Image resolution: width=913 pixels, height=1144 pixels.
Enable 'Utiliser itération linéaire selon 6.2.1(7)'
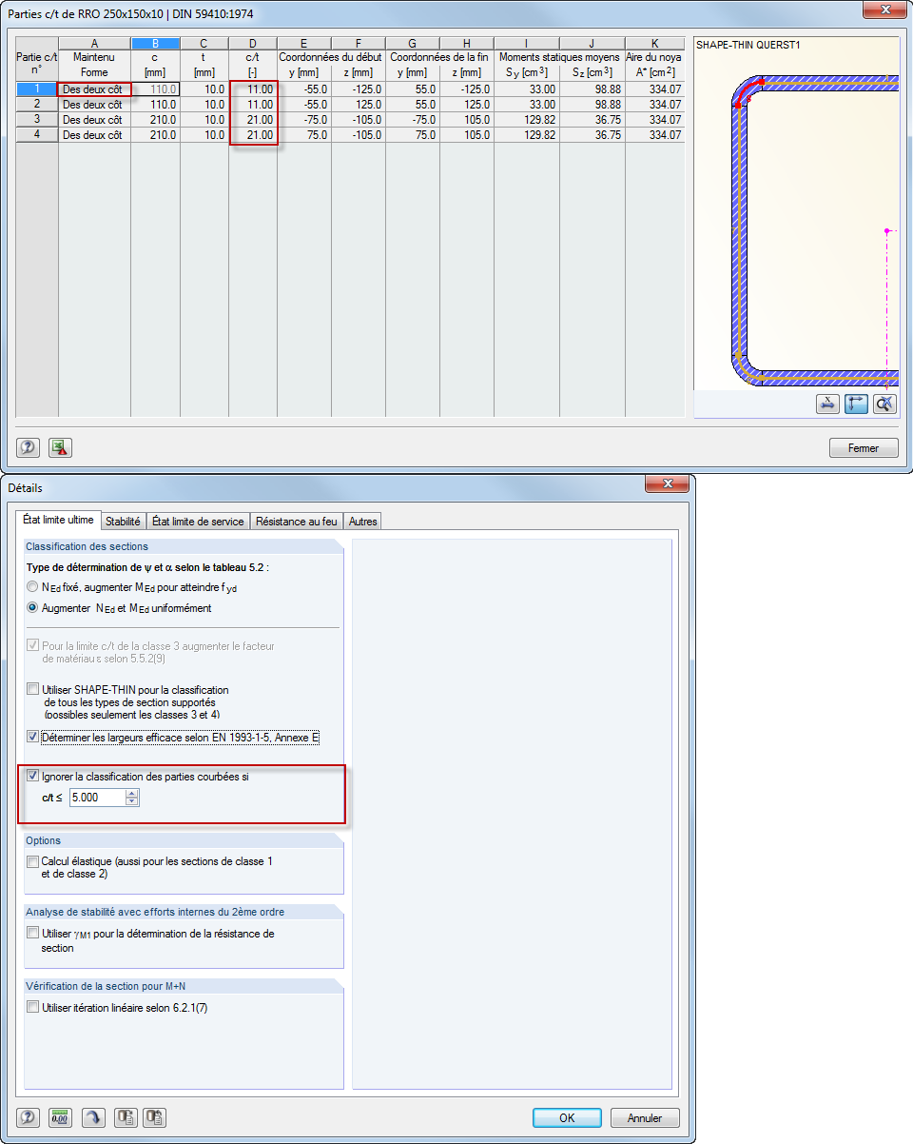[x=33, y=1007]
